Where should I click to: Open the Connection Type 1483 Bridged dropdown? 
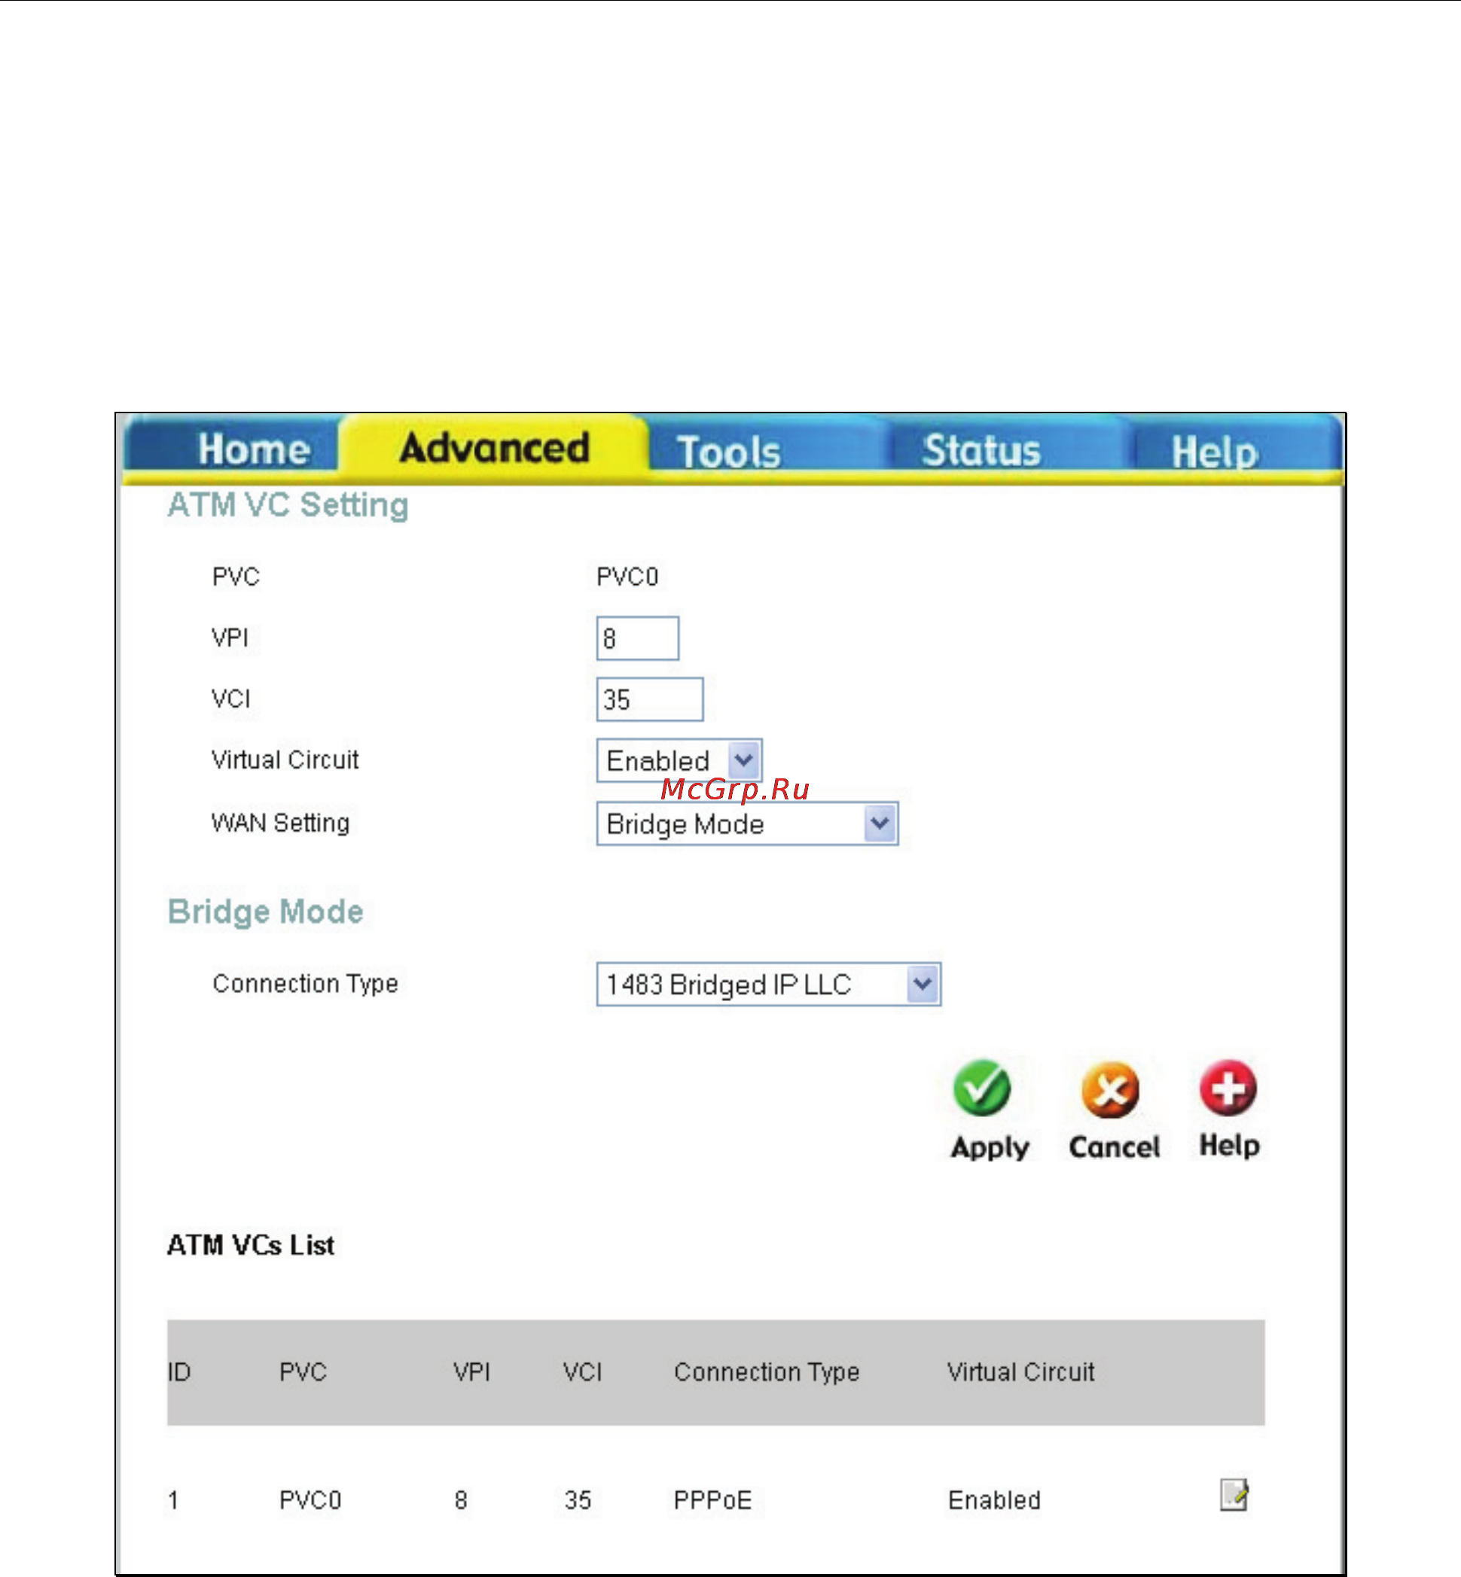pyautogui.click(x=768, y=985)
